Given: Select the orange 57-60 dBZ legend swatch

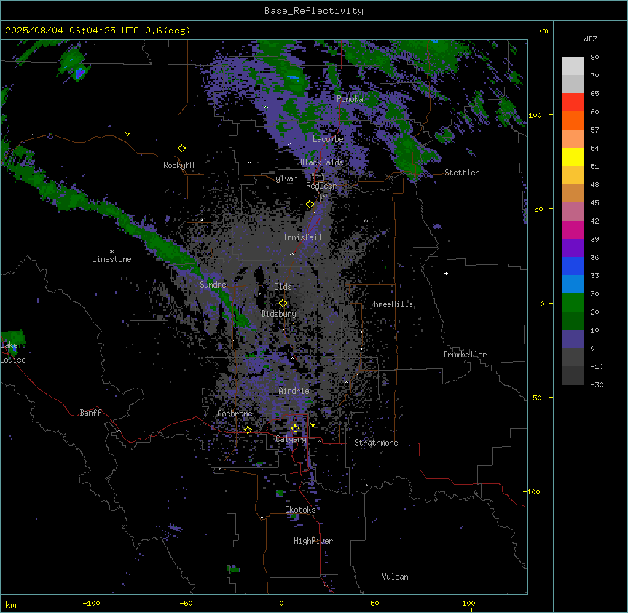Looking at the screenshot, I should (x=573, y=120).
